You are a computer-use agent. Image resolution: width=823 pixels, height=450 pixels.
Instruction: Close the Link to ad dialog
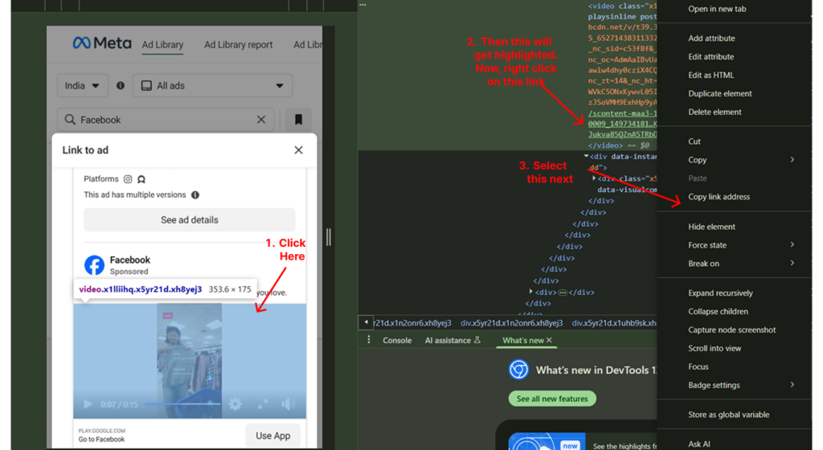299,150
